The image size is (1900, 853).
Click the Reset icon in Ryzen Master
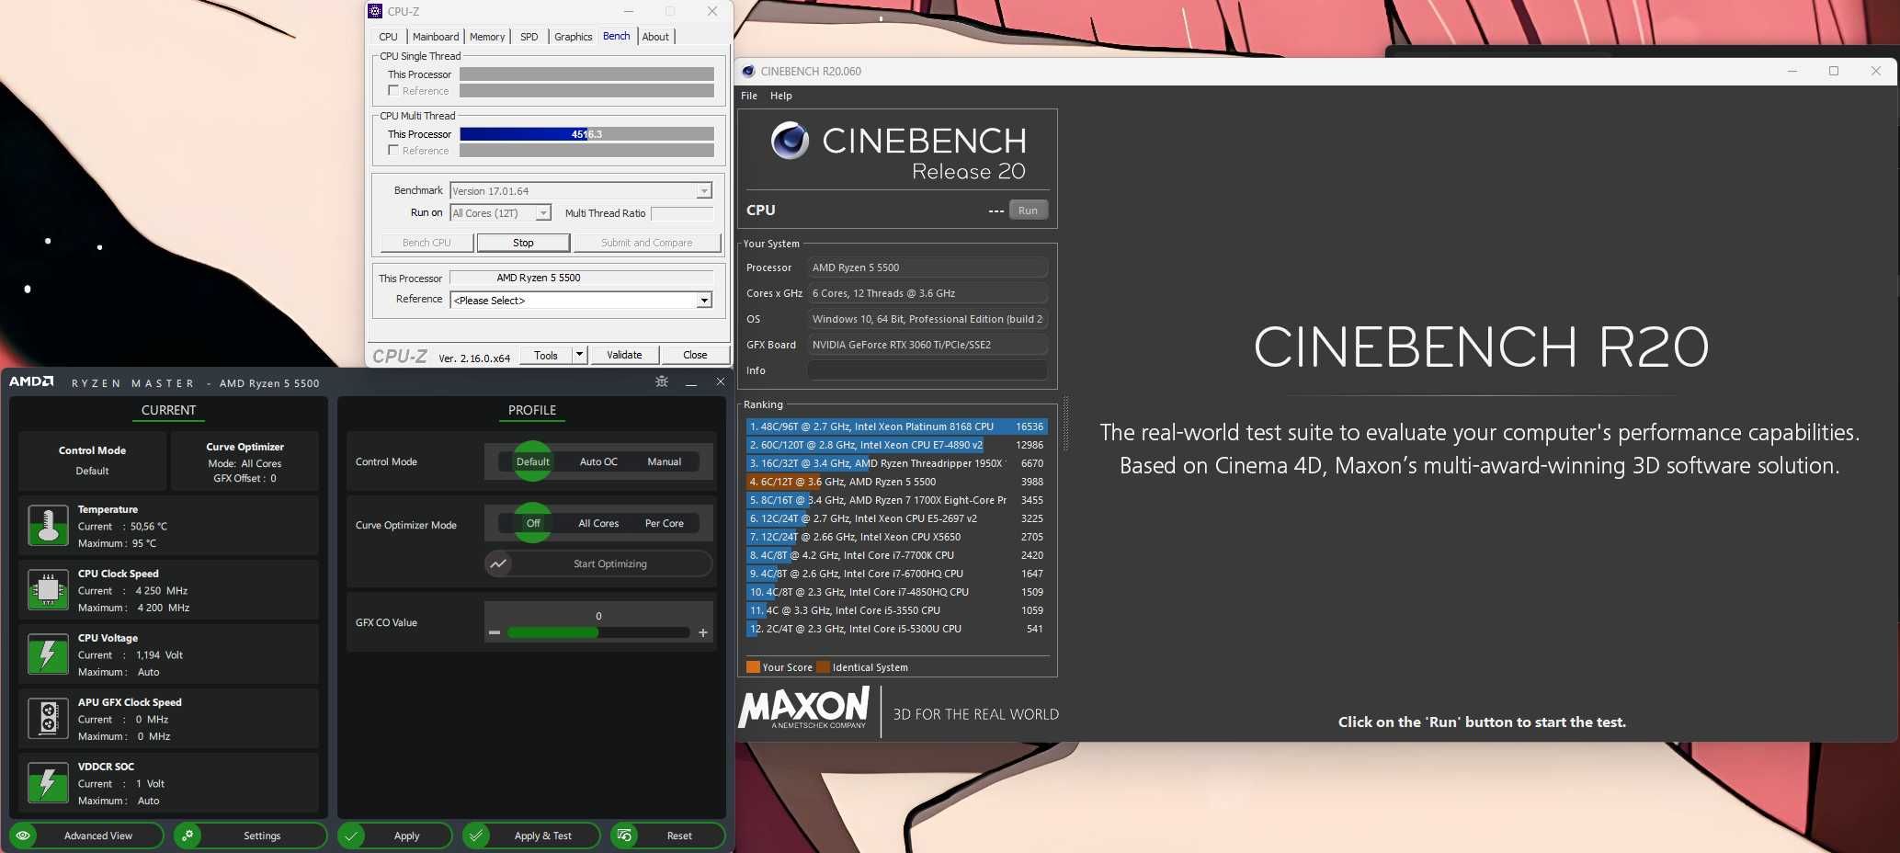[624, 836]
